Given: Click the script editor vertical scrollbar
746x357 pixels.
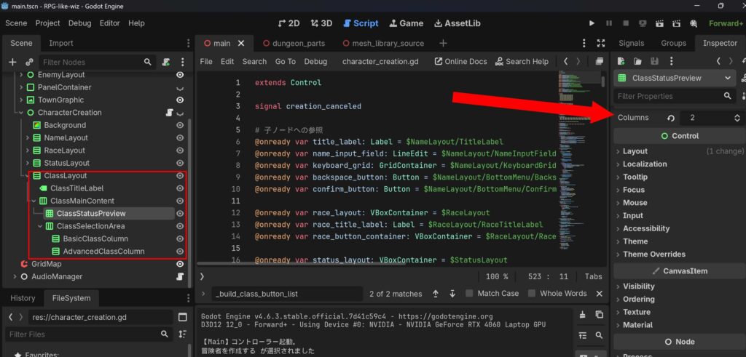Looking at the screenshot, I should [603, 81].
